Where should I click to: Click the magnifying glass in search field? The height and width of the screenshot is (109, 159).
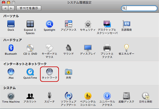pyautogui.click(x=124, y=8)
